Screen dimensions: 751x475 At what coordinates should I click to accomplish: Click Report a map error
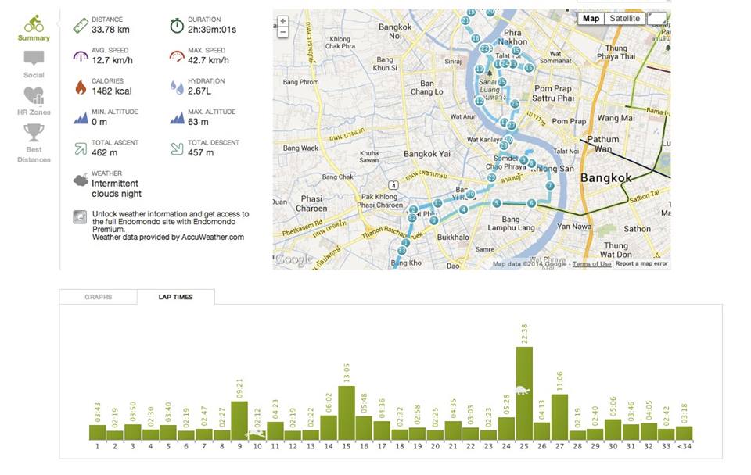pyautogui.click(x=641, y=263)
